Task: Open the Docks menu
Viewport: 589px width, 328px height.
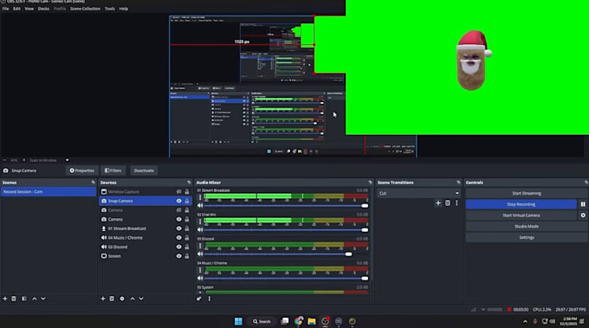Action: point(43,9)
